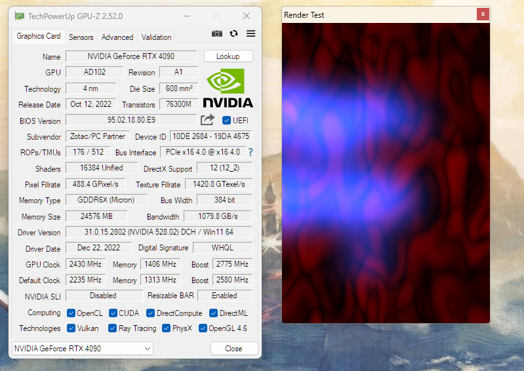Open the GPU selection dropdown
Screen dimensions: 524x371
[x=83, y=348]
